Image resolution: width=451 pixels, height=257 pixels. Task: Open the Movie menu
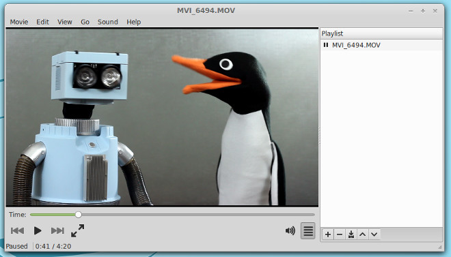pos(19,22)
